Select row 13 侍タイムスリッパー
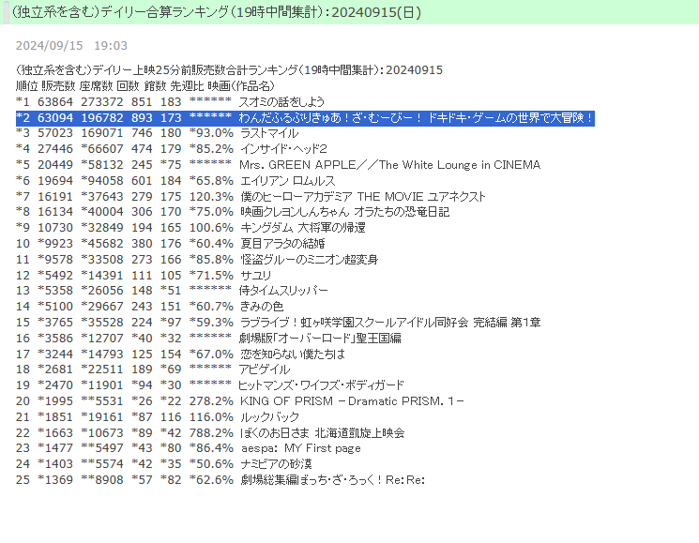Screen dimensions: 699x543 coord(172,291)
